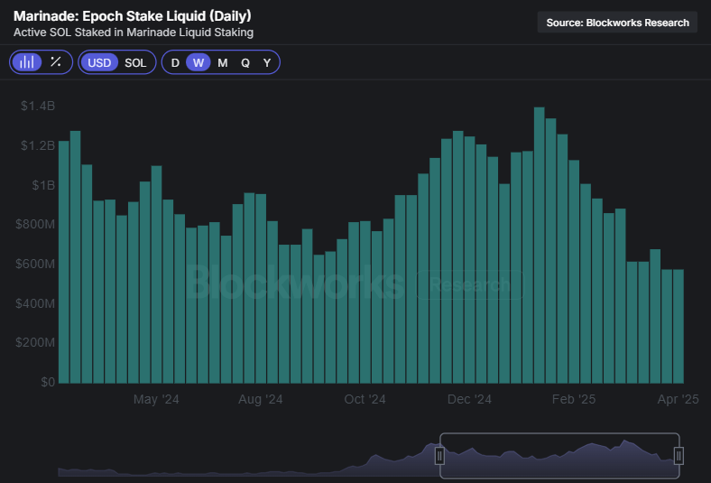This screenshot has height=483, width=711.
Task: Click the first bar in the chart
Action: point(64,262)
